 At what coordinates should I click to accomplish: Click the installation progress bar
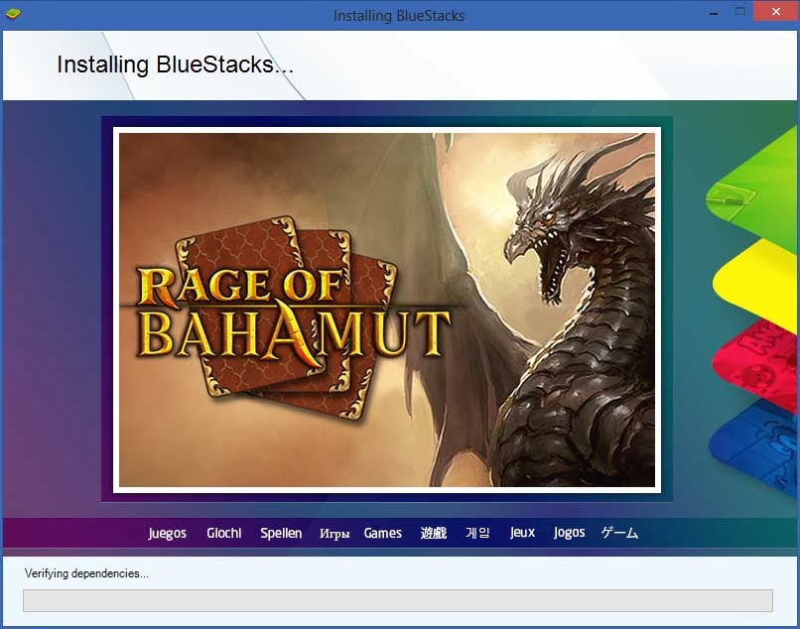point(398,600)
